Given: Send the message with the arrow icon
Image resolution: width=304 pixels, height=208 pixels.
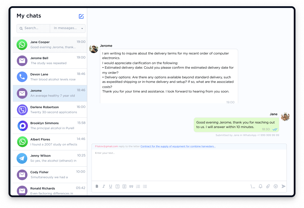Looking at the screenshot, I should [x=284, y=186].
